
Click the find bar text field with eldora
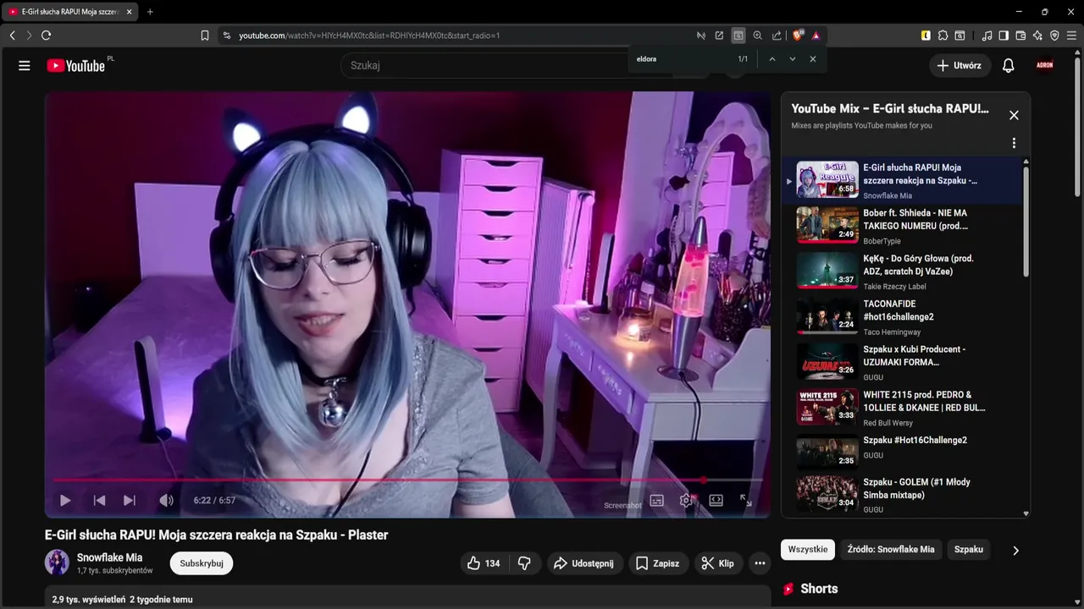[x=682, y=59]
